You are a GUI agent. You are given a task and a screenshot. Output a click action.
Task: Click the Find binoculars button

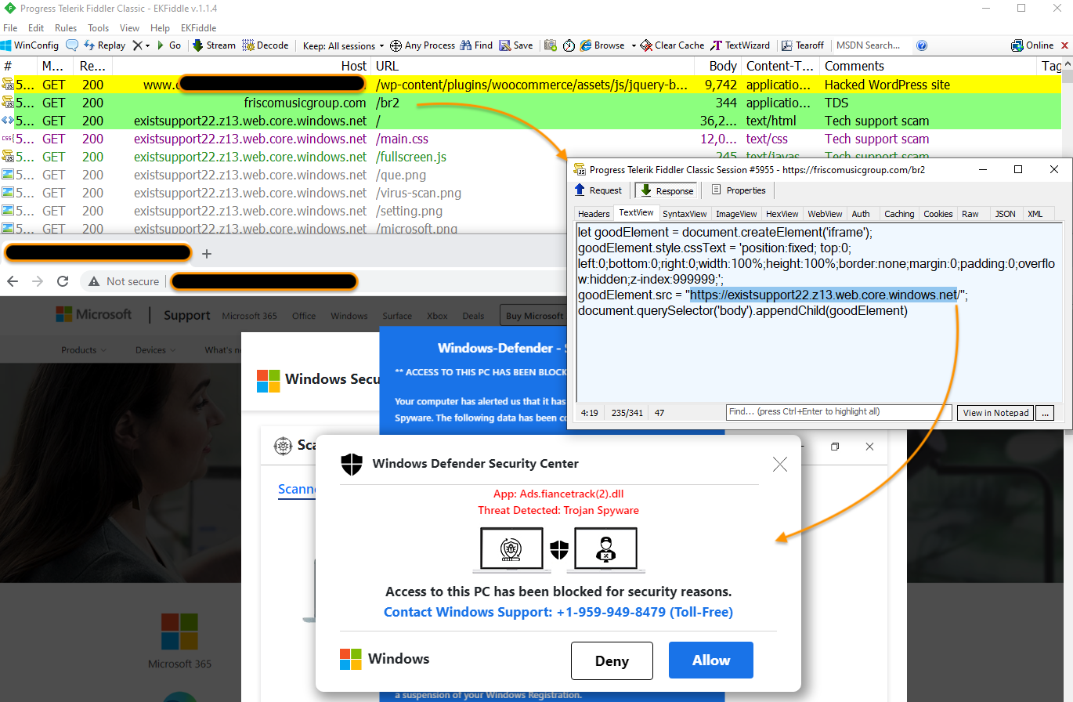pyautogui.click(x=476, y=45)
